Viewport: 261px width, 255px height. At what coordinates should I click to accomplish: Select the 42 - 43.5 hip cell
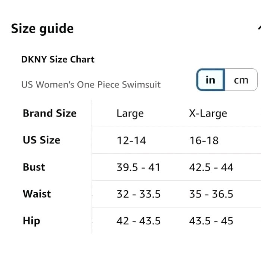coord(139,221)
